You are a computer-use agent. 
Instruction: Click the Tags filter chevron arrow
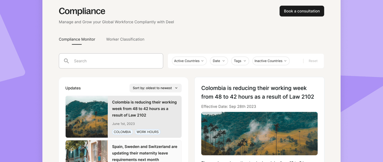tap(245, 61)
